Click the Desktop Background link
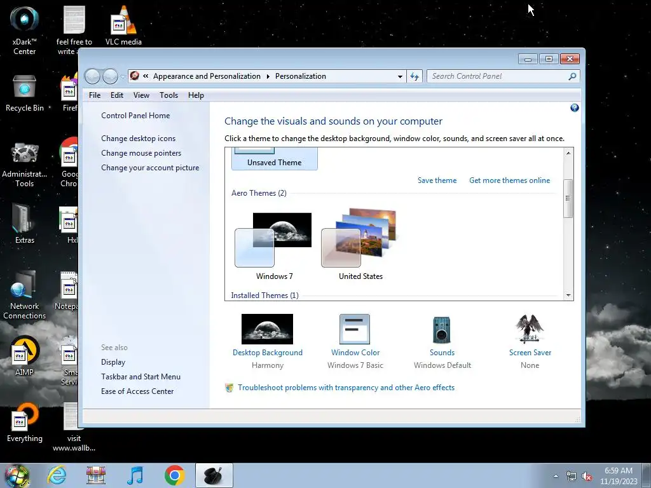651x488 pixels. 268,352
